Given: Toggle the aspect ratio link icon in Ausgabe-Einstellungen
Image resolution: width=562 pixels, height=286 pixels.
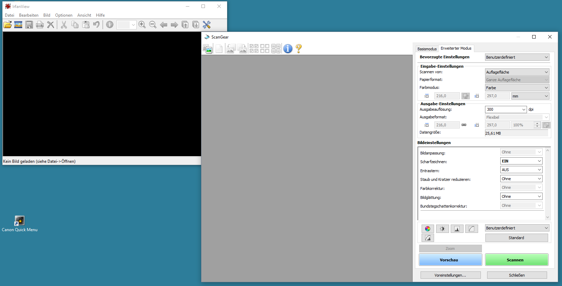Looking at the screenshot, I should tap(464, 125).
